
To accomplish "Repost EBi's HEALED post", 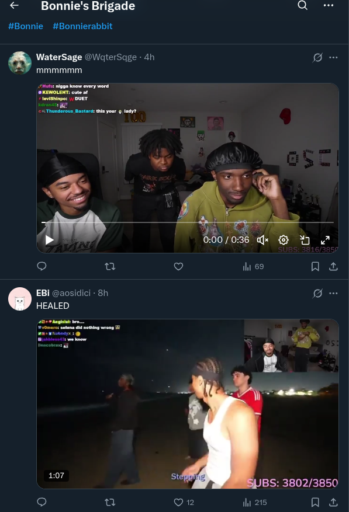I will pyautogui.click(x=110, y=502).
